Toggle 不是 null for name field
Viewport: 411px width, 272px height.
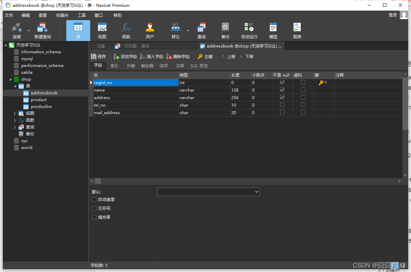coord(282,90)
